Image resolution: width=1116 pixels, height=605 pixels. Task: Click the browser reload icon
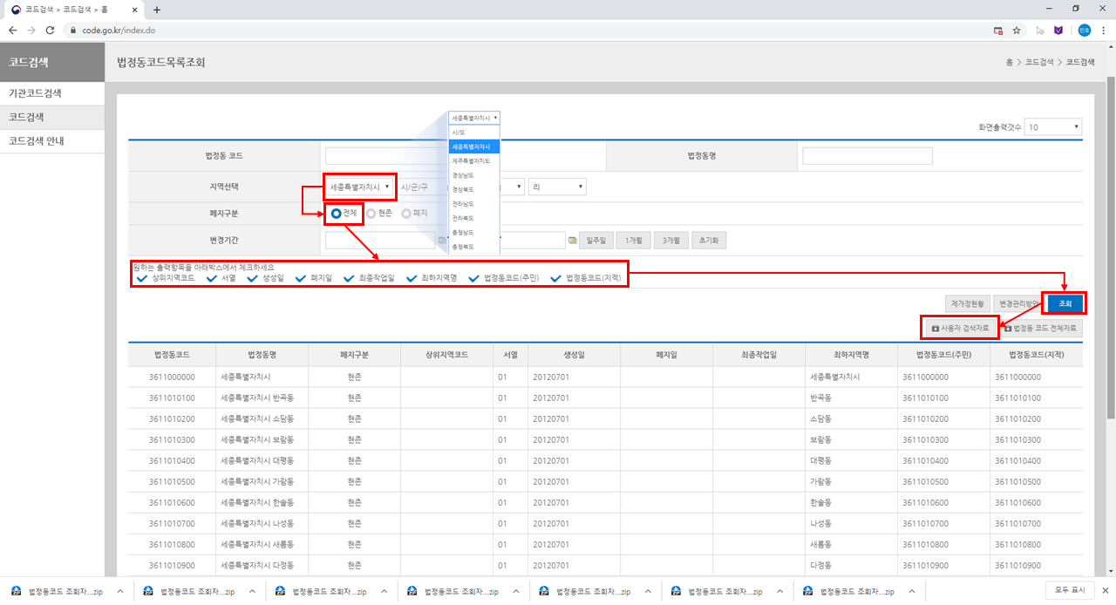tap(51, 30)
